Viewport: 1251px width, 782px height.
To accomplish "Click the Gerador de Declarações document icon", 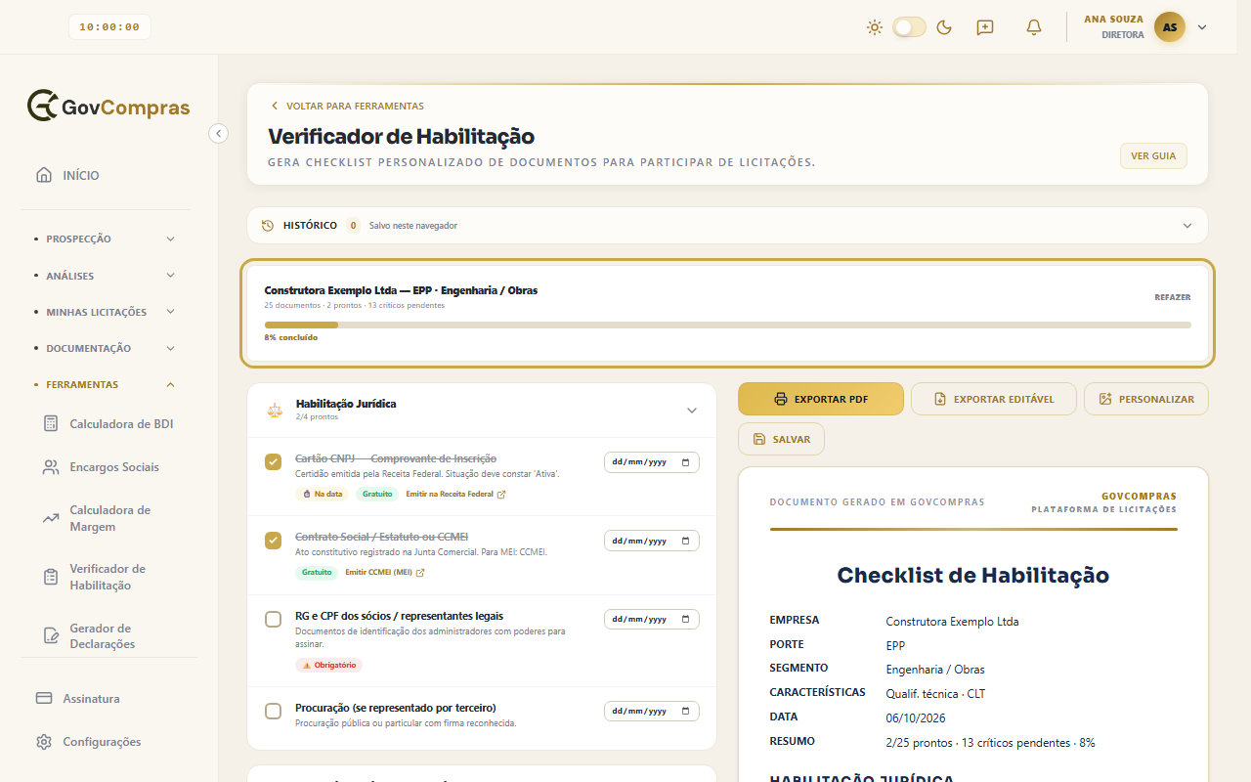I will (x=52, y=635).
